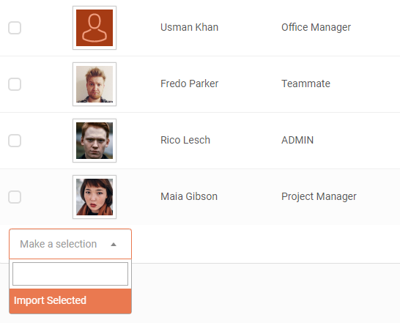Click the ADMIN role label

coord(297,140)
